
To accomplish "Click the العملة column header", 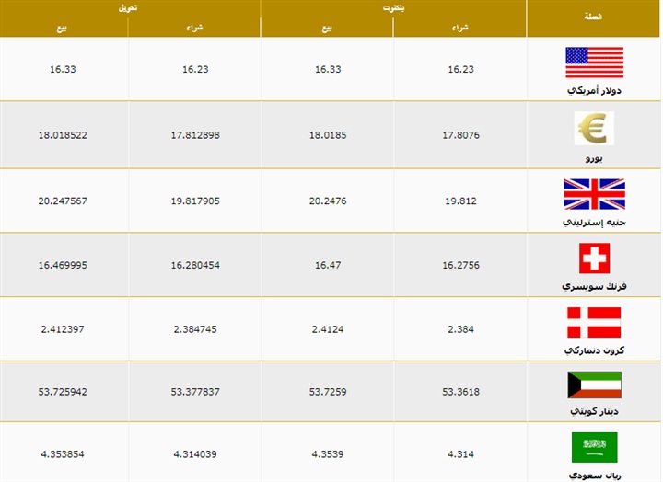I will [594, 17].
